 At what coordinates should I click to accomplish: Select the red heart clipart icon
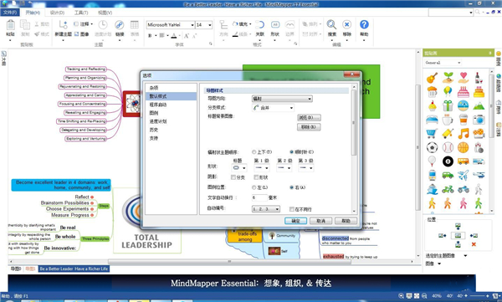pos(463,78)
